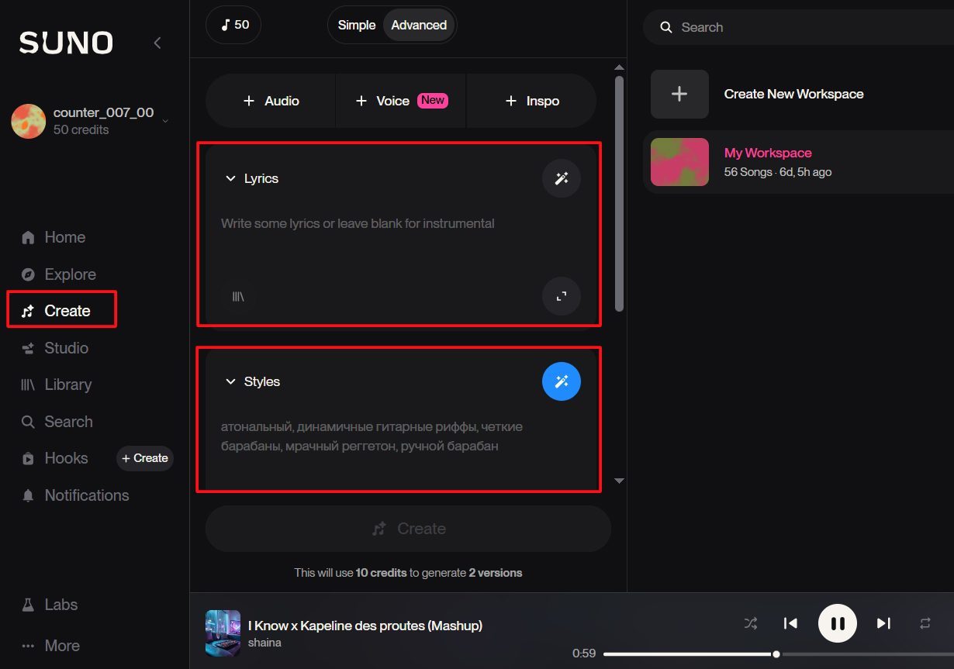This screenshot has width=954, height=669.
Task: Skip to the next track
Action: click(x=883, y=623)
